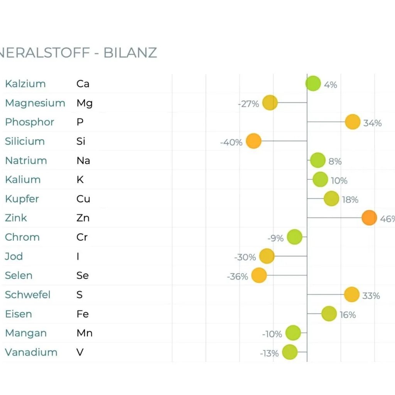395x395 pixels.
Task: Click the Magnesium -27% data marker
Action: [x=270, y=103]
